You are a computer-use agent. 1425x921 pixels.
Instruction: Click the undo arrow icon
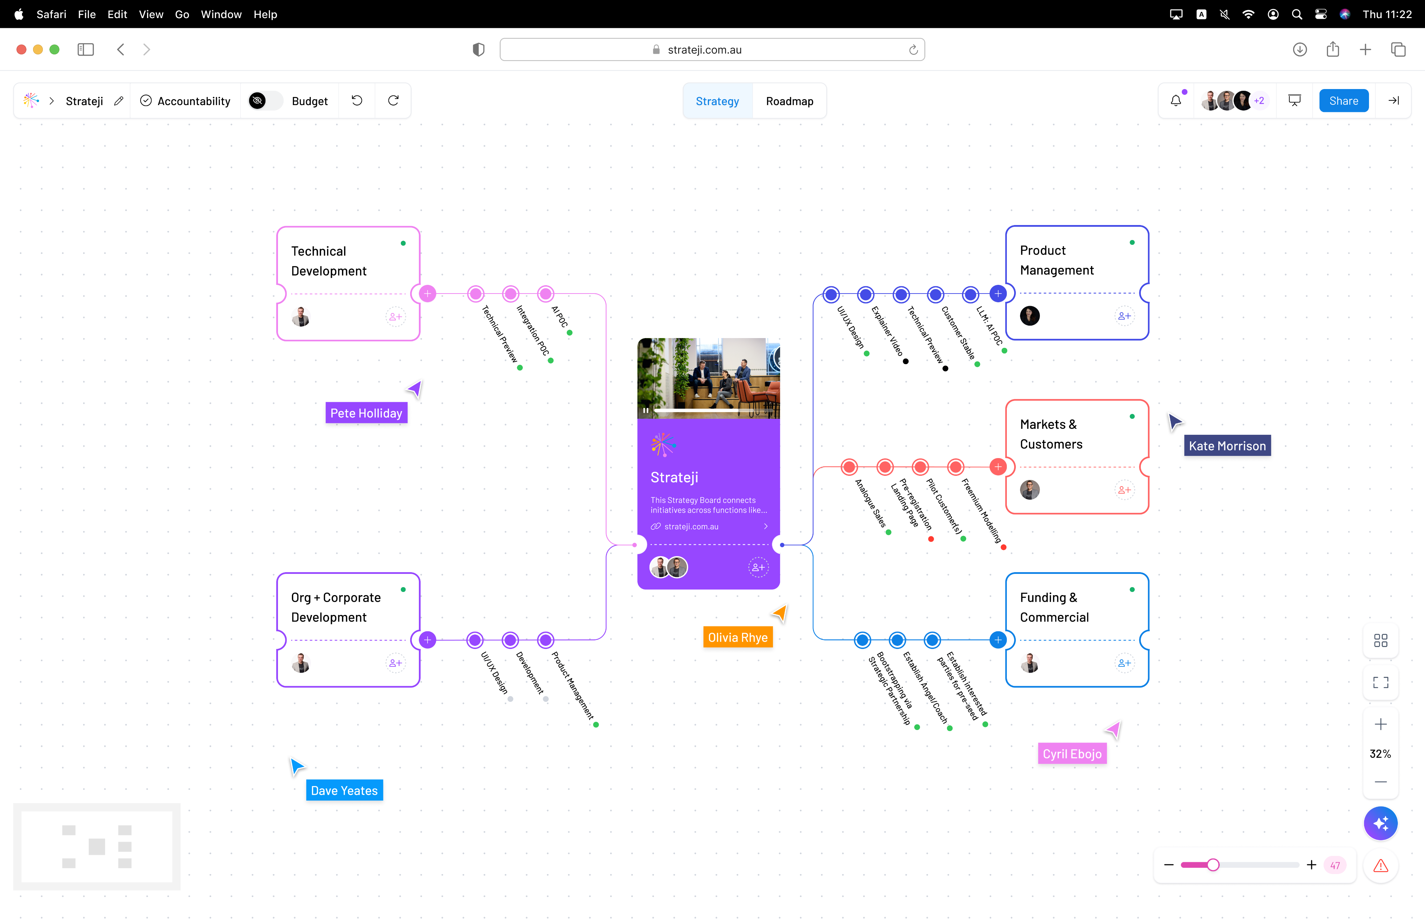[x=357, y=101]
